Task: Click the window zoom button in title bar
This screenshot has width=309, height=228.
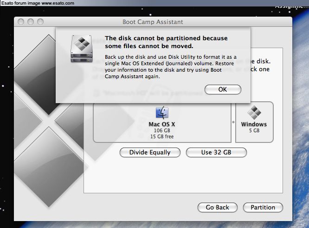Action: click(x=40, y=22)
